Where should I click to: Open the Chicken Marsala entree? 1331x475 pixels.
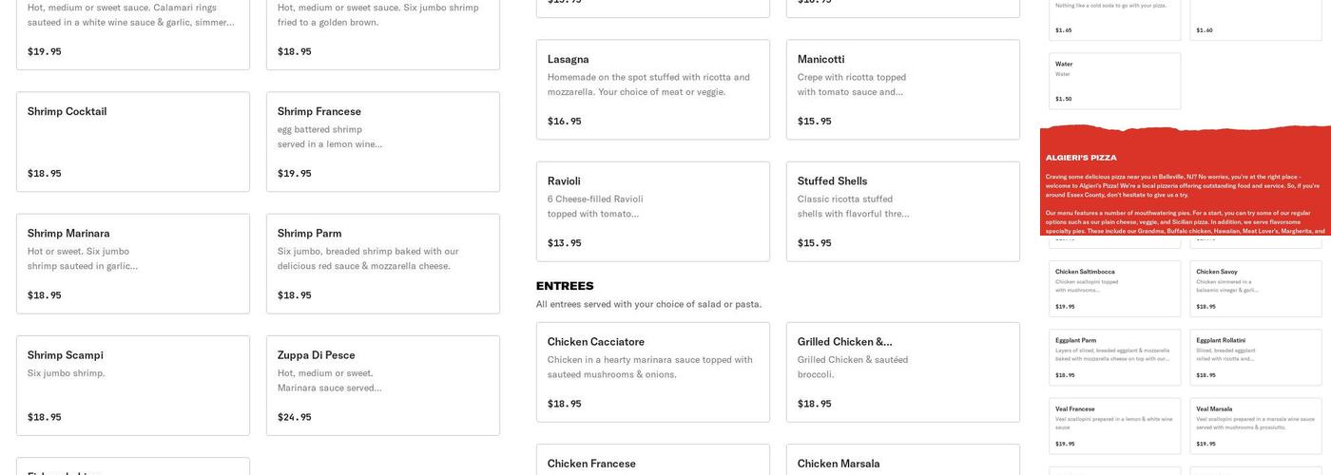click(x=902, y=462)
